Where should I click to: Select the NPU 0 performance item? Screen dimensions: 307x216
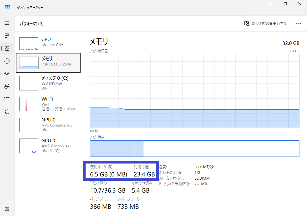tap(48, 125)
